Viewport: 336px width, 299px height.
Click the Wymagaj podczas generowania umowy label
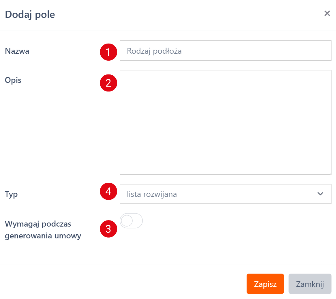(43, 230)
